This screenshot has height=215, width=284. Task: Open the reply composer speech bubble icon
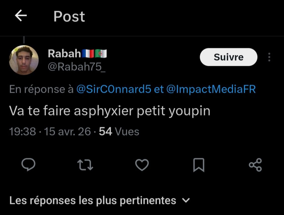click(28, 165)
